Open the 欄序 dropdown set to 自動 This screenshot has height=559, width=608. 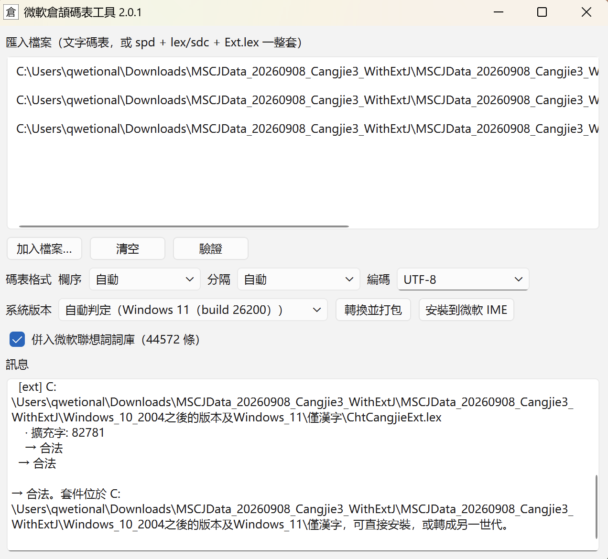145,279
